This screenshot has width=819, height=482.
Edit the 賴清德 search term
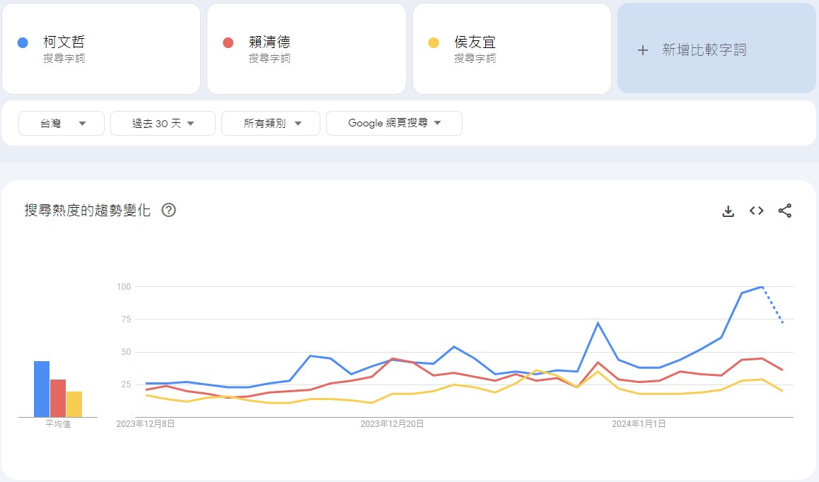click(307, 49)
